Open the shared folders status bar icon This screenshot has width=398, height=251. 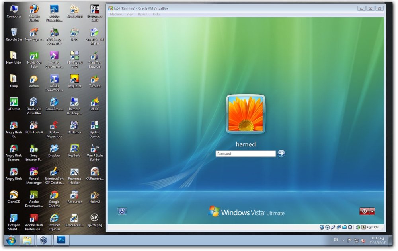[x=344, y=227]
